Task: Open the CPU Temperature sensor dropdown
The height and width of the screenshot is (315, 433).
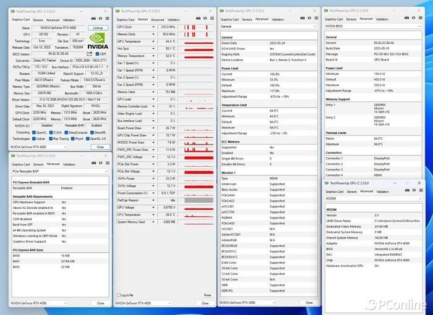Action: (153, 214)
